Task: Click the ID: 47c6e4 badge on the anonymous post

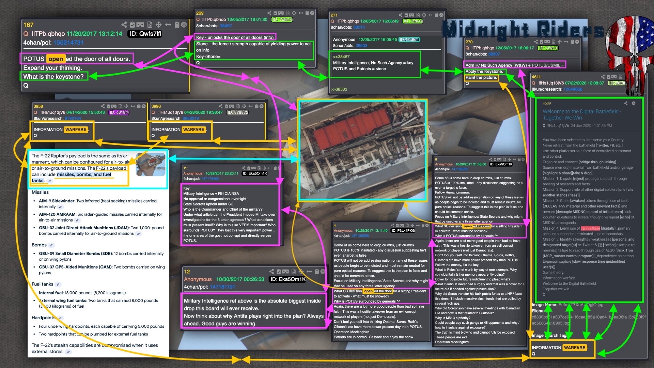Action: click(409, 40)
